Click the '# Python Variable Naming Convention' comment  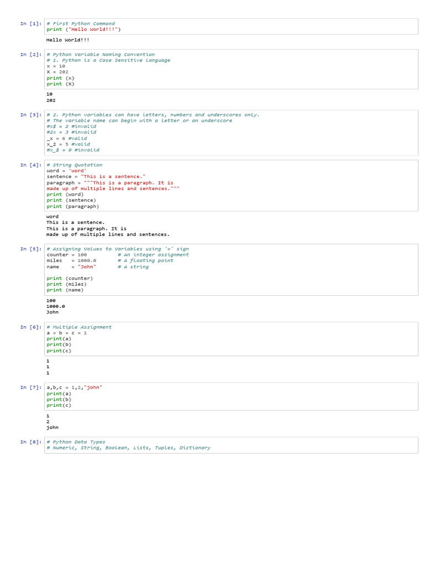click(100, 55)
